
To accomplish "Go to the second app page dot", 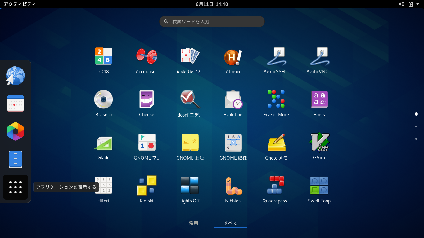I will [416, 126].
